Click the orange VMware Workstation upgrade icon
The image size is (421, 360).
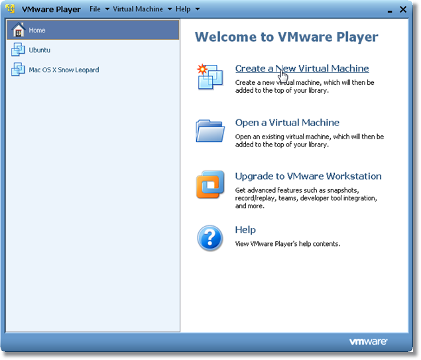(210, 185)
